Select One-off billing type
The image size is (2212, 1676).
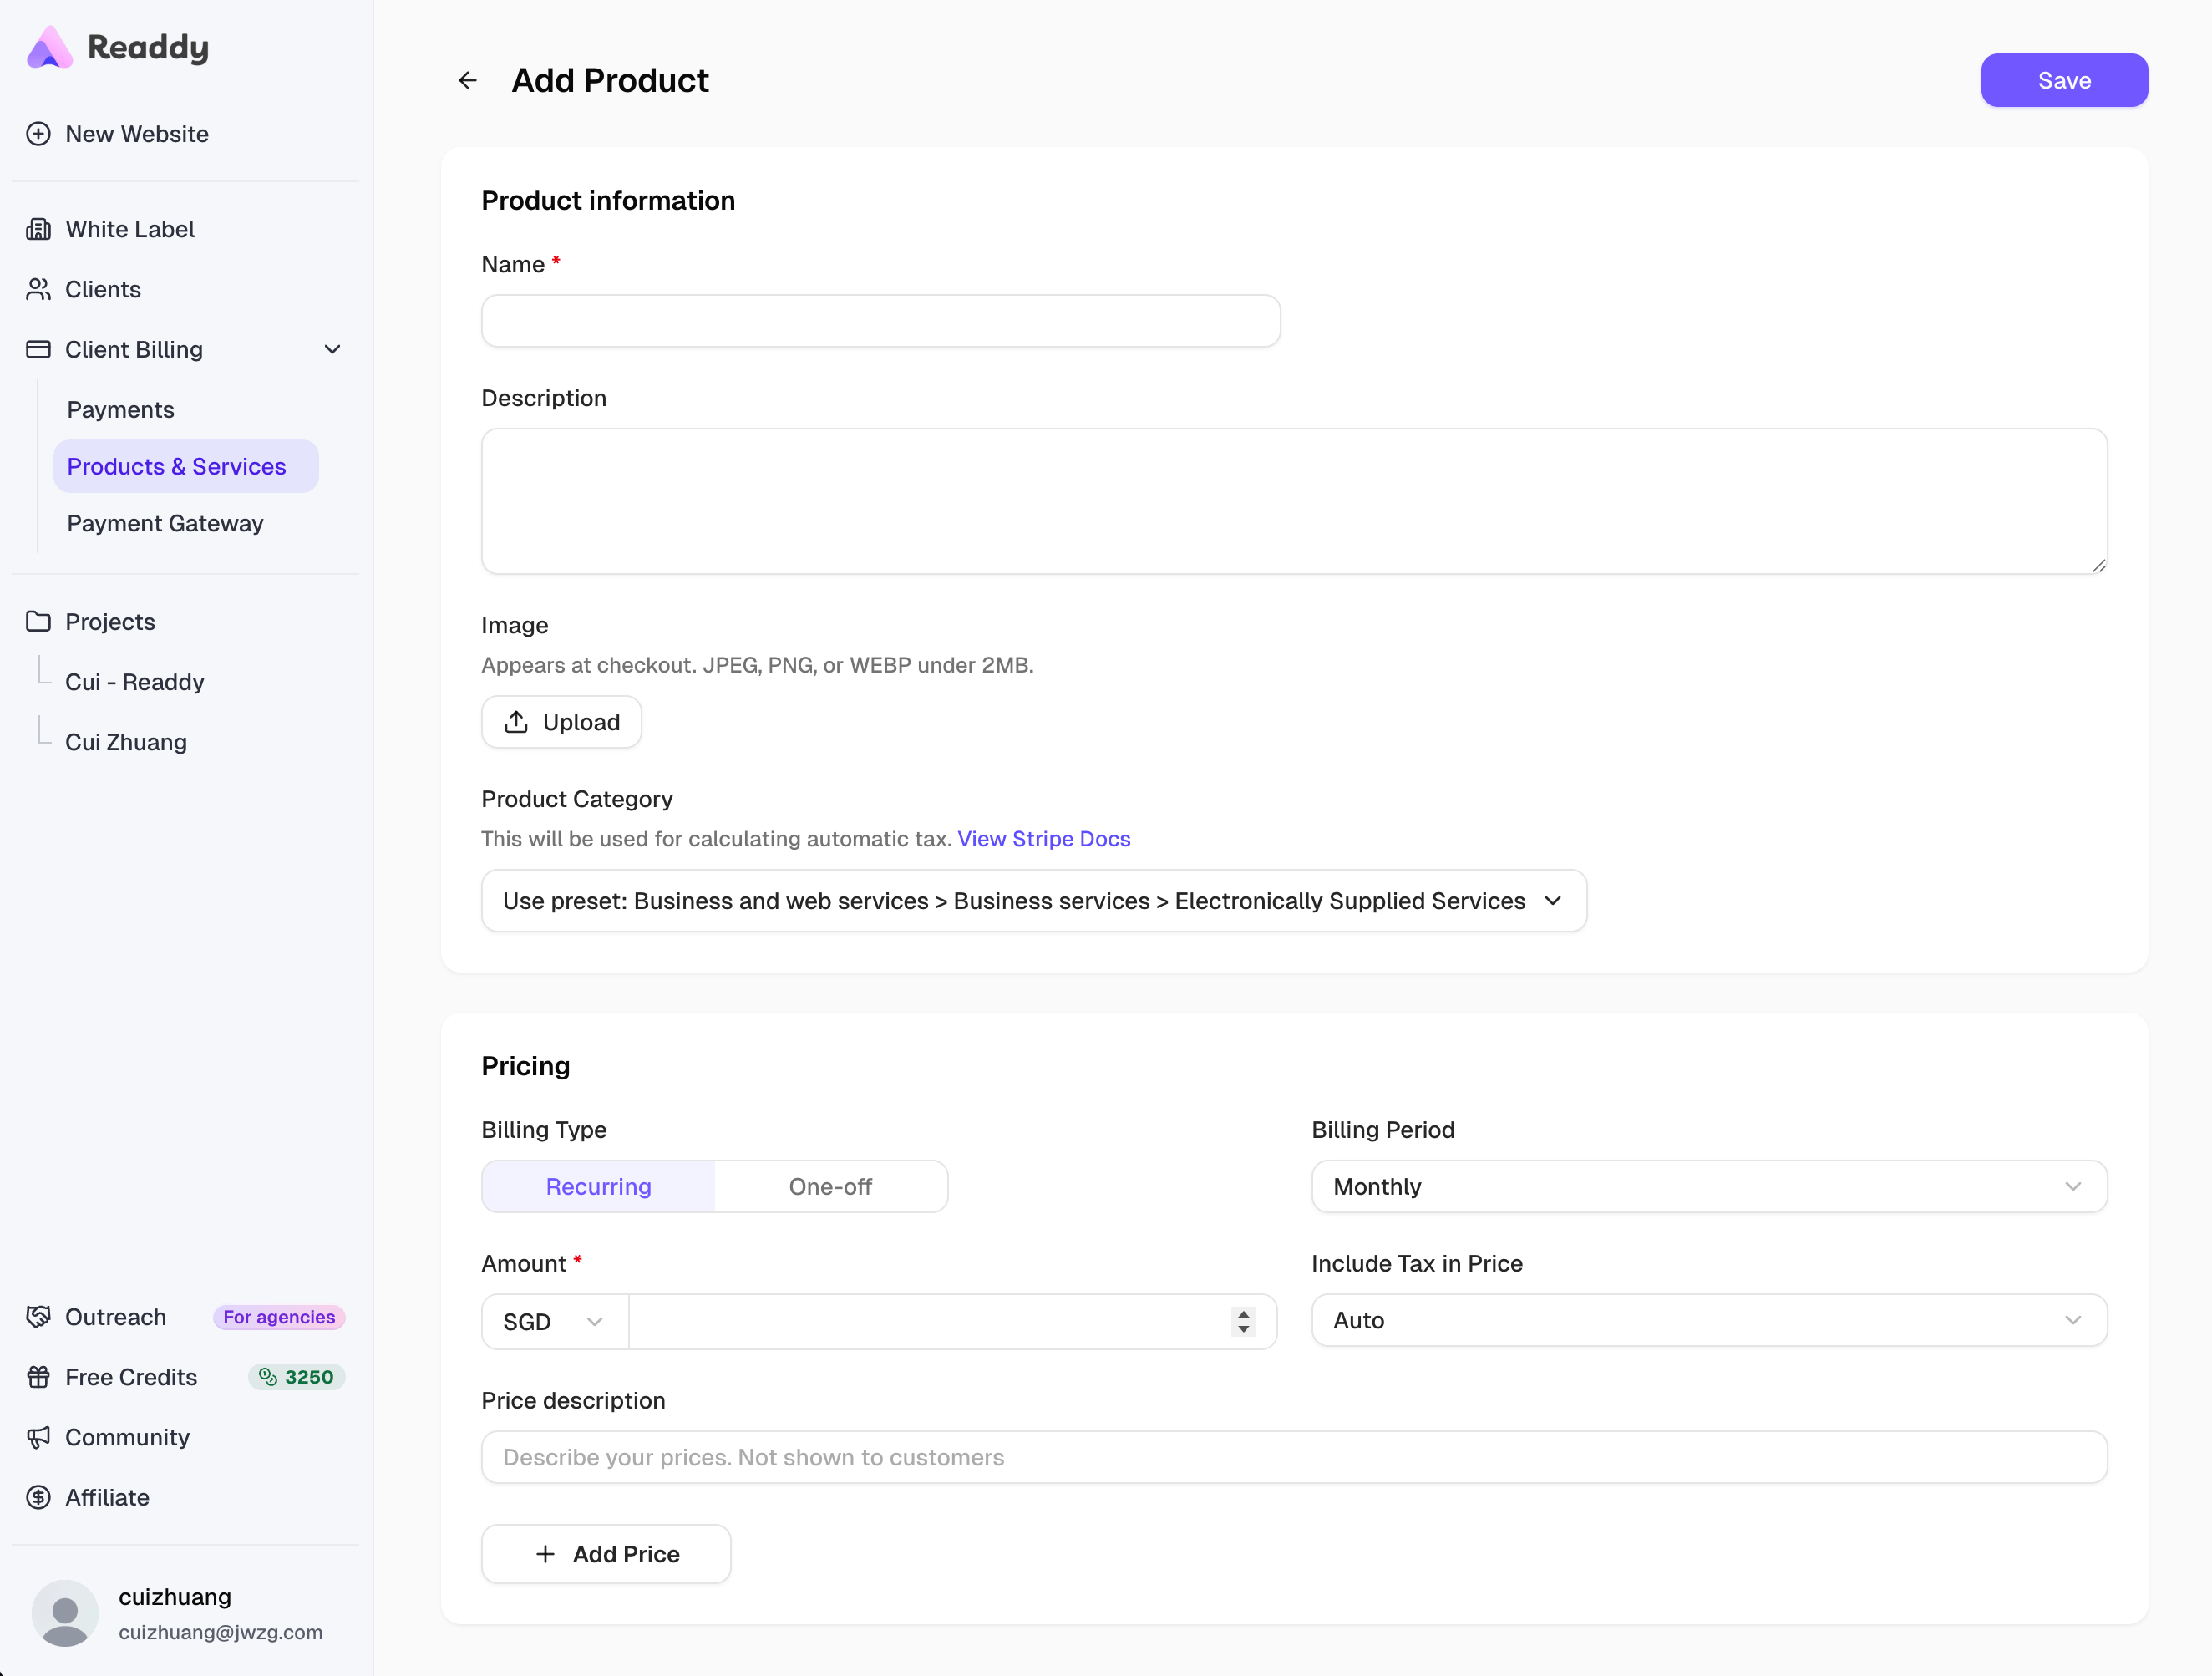830,1186
